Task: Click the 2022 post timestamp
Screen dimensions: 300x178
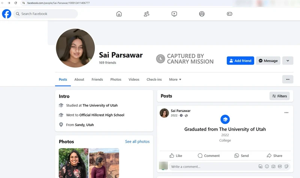Action: [x=174, y=115]
